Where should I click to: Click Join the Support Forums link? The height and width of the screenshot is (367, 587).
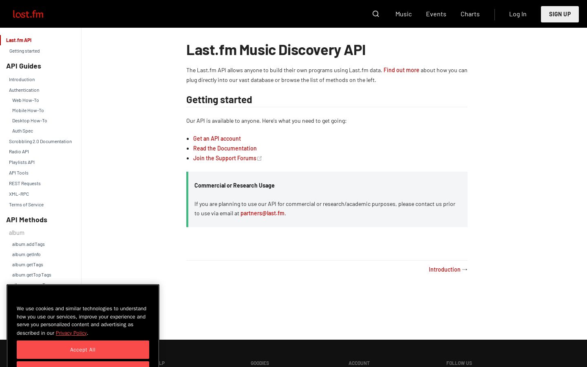pyautogui.click(x=225, y=158)
